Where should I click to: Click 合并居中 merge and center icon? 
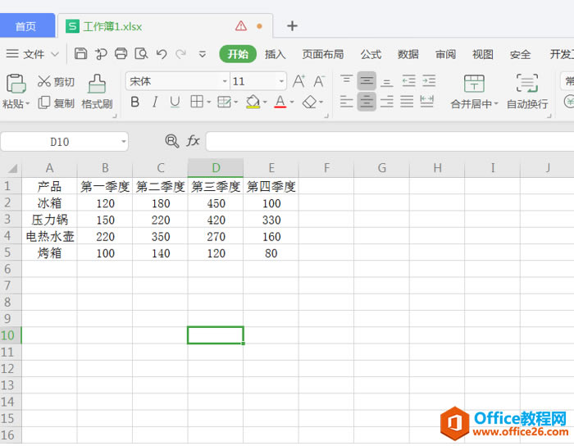(474, 84)
